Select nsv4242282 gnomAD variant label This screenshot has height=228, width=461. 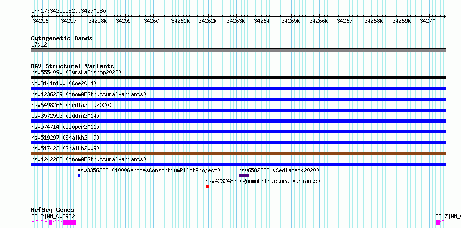click(89, 159)
